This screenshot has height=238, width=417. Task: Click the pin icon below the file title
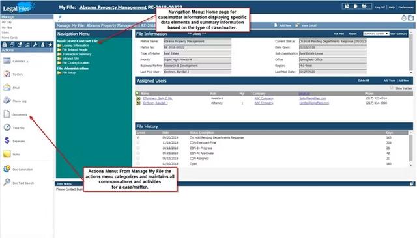pyautogui.click(x=59, y=18)
